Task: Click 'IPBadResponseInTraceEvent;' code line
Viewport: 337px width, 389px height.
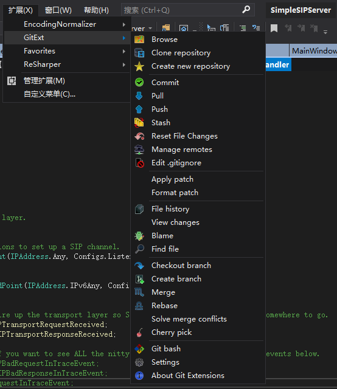Action: (54, 373)
